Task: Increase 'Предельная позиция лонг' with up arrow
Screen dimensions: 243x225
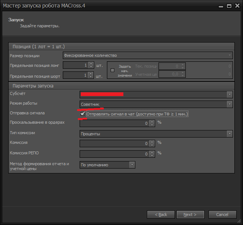Action: click(91, 64)
